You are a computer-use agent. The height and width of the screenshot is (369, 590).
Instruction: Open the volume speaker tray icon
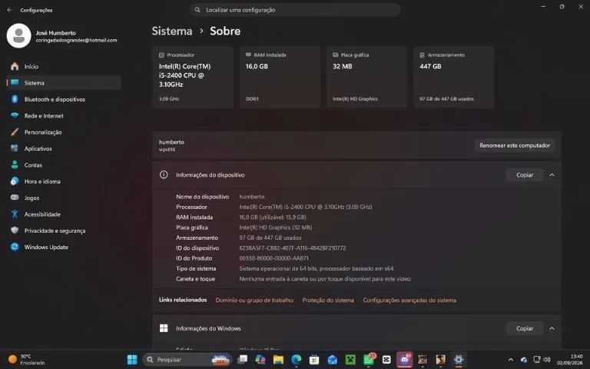[x=547, y=360]
